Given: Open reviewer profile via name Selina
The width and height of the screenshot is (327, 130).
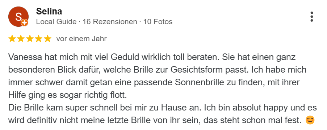Looking at the screenshot, I should click(49, 12).
